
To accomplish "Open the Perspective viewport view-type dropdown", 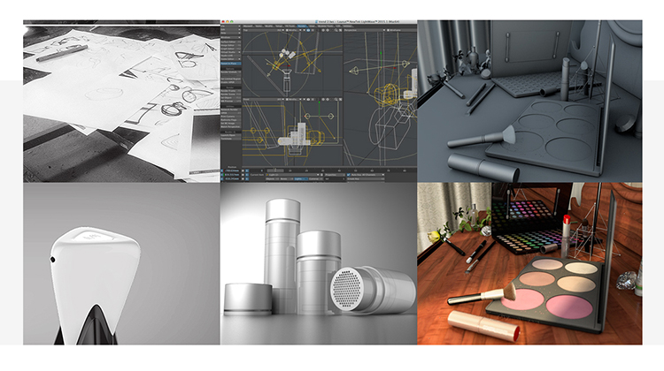I will [365, 30].
